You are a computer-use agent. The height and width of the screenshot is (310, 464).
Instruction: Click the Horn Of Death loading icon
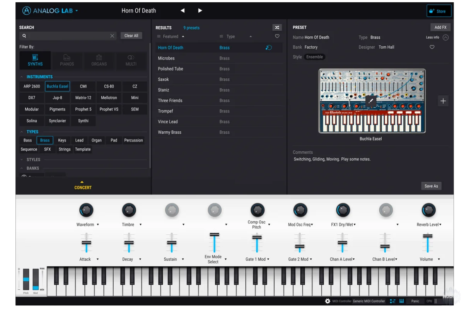pyautogui.click(x=269, y=48)
